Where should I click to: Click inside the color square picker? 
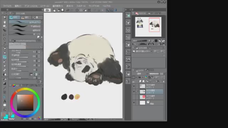pyautogui.click(x=25, y=103)
